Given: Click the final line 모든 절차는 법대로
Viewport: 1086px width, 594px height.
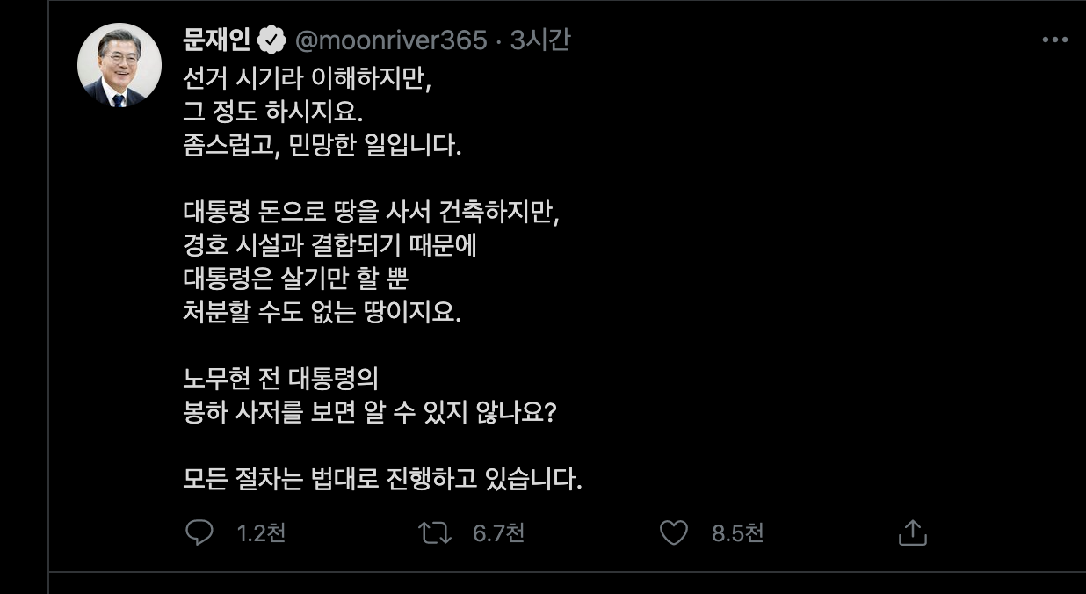Looking at the screenshot, I should tap(382, 479).
